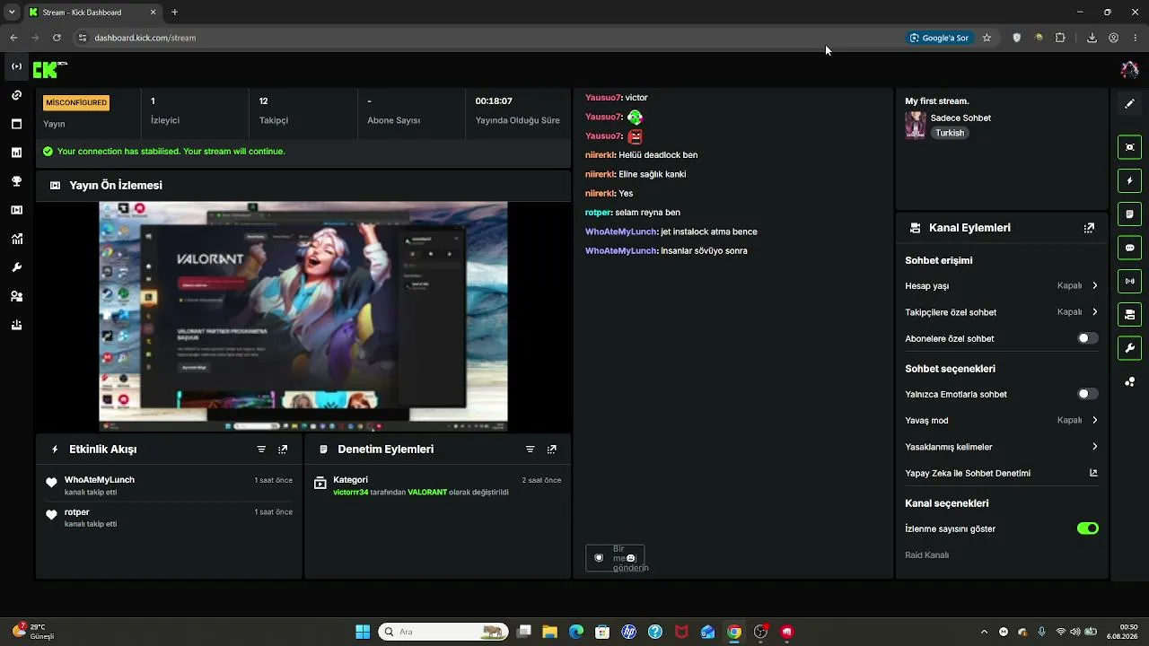This screenshot has height=646, width=1149.
Task: Open a new browser tab
Action: tap(174, 13)
